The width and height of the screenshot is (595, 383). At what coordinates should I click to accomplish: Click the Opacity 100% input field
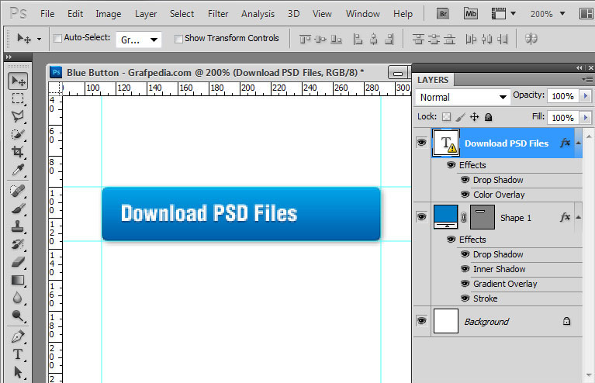pos(562,96)
